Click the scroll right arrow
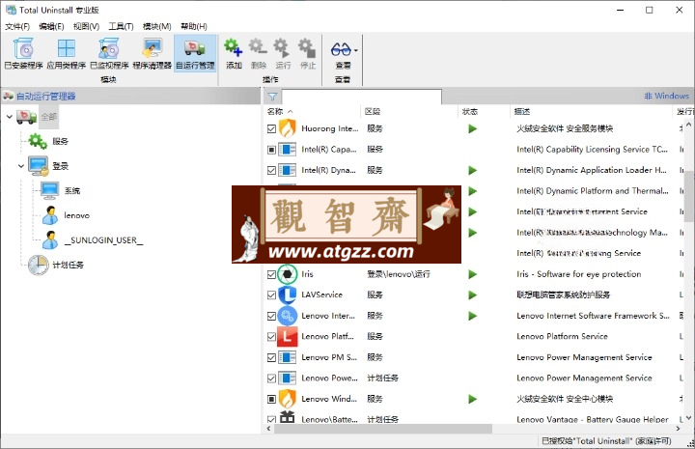 pos(678,429)
